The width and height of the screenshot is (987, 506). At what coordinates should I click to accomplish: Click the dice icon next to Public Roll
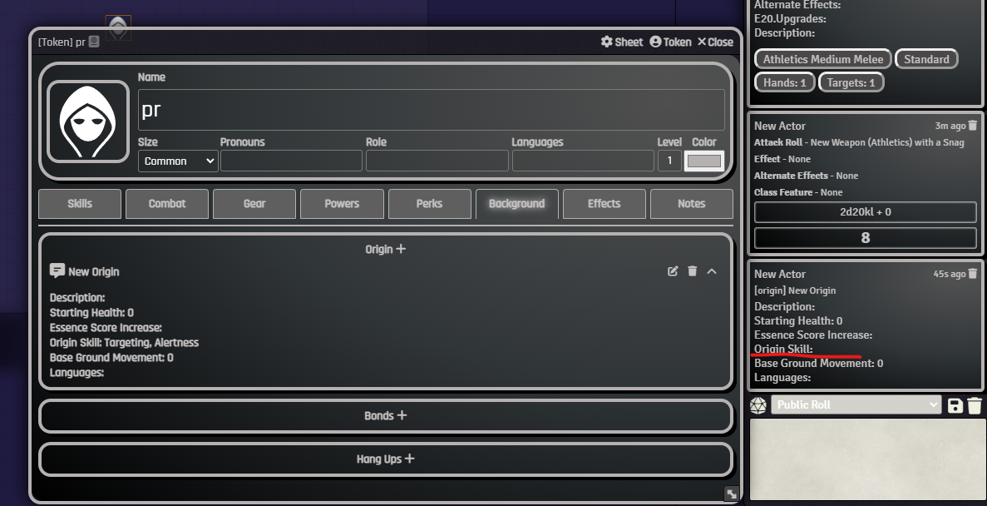[x=757, y=404]
